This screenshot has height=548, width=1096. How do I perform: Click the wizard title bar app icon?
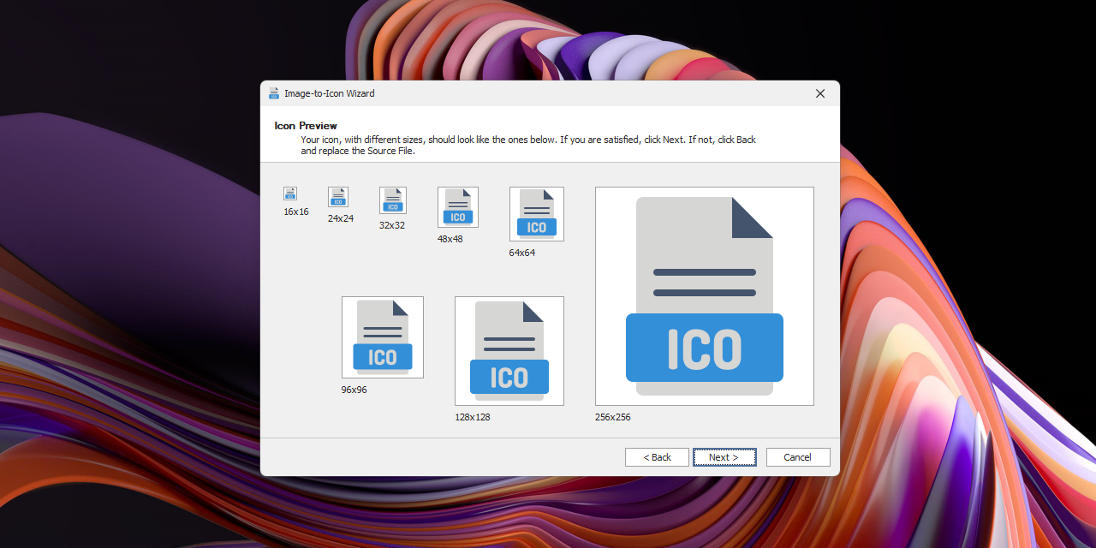click(x=274, y=93)
